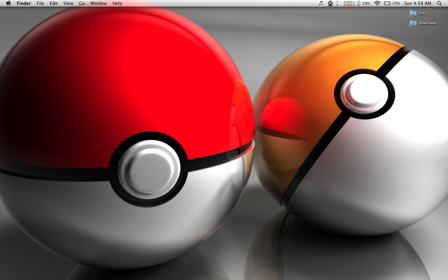Open the View menu

click(x=68, y=3)
